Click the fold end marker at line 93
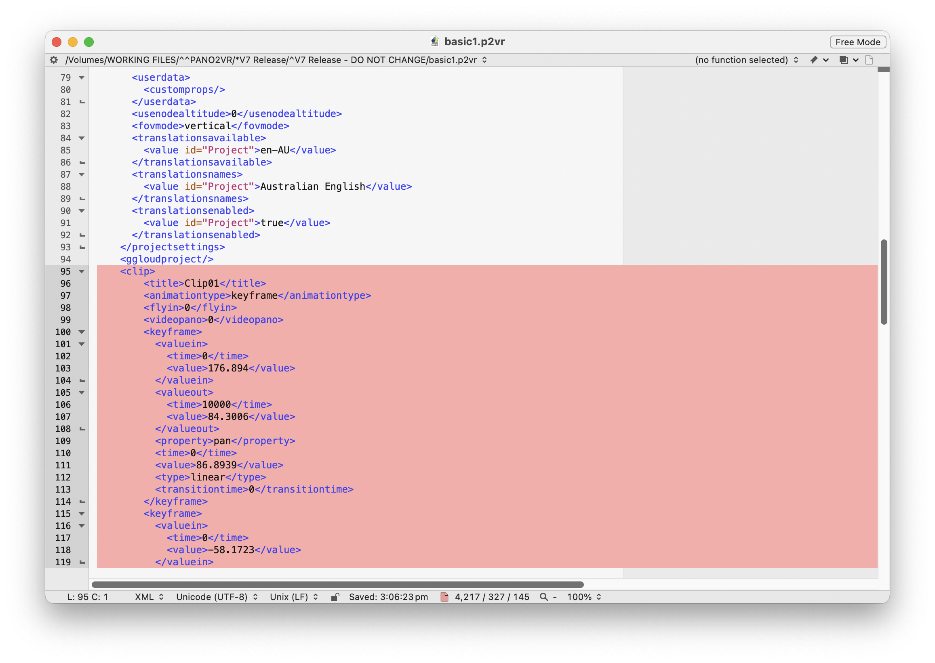This screenshot has width=935, height=663. point(82,248)
